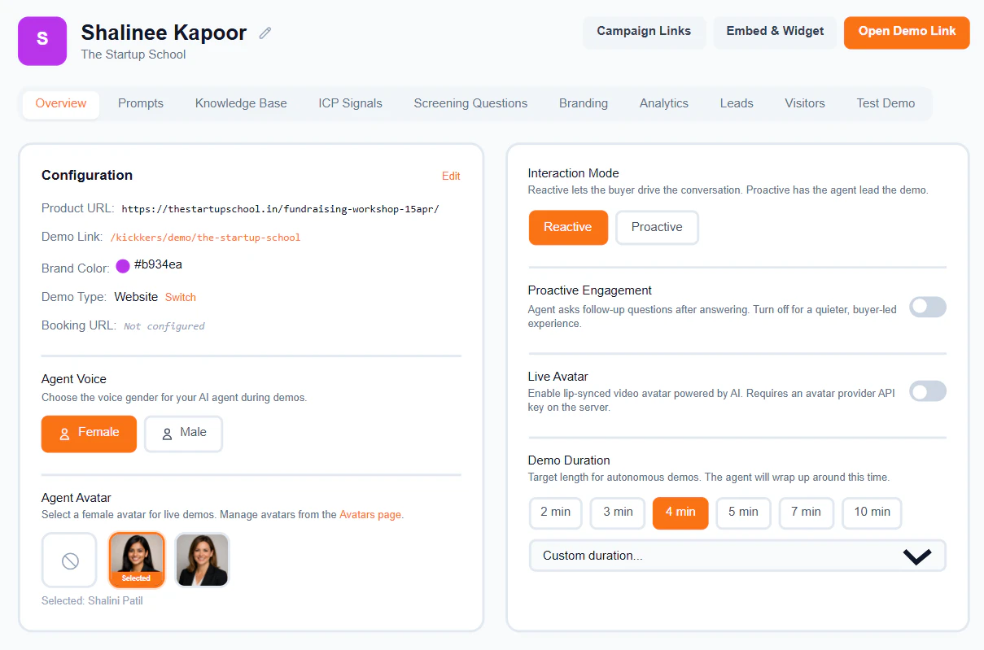Click the Open Demo Link button
Screen dimensions: 984x650
click(x=906, y=33)
